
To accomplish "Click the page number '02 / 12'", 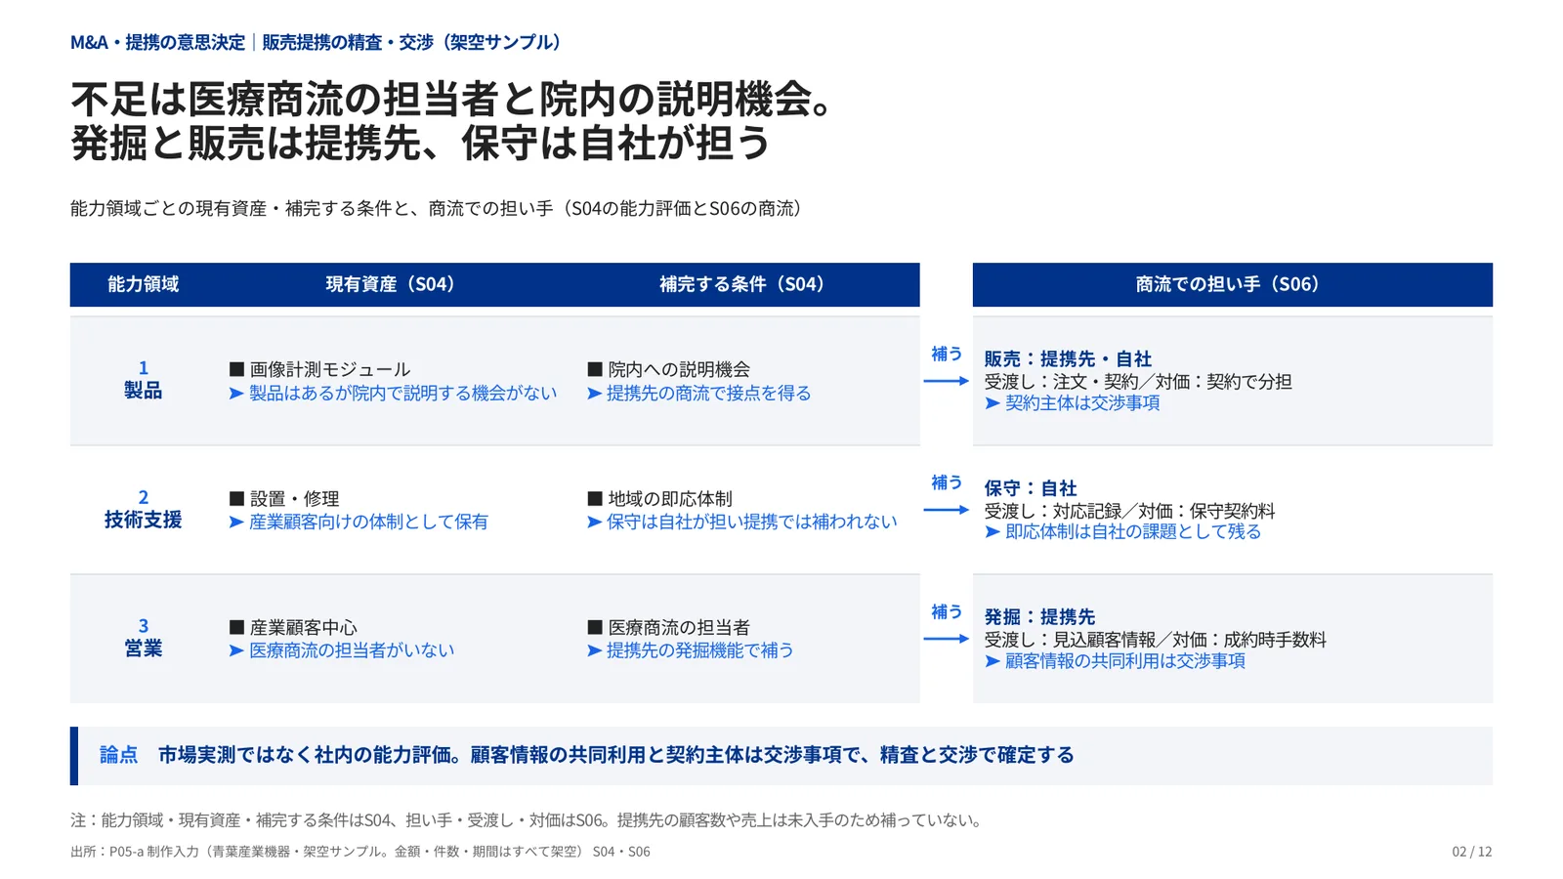I will pos(1471,852).
